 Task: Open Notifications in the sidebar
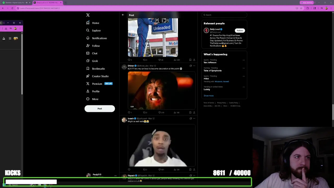pos(97,38)
